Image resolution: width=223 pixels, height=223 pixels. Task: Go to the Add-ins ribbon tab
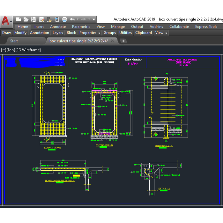156,27
